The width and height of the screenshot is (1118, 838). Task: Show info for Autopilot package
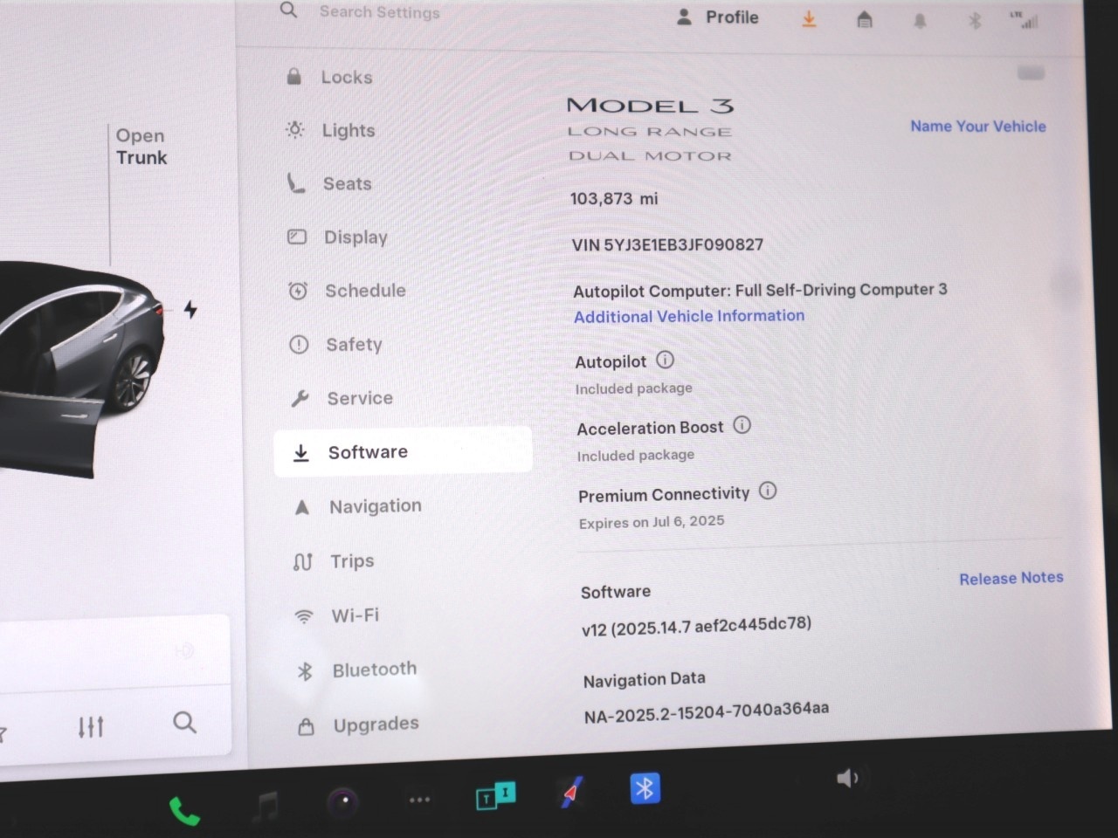pos(666,360)
